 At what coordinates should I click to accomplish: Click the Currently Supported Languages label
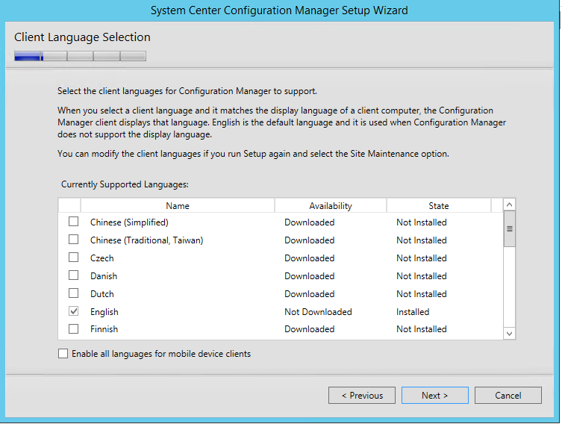pos(125,184)
